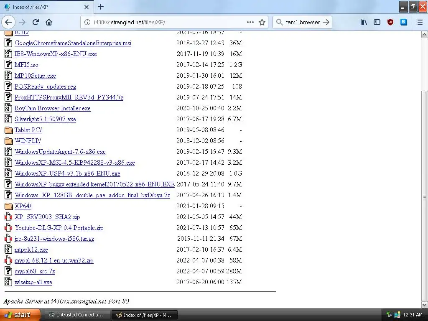This screenshot has width=428, height=321.
Task: Open the Library bookmarks icon
Action: point(364,22)
